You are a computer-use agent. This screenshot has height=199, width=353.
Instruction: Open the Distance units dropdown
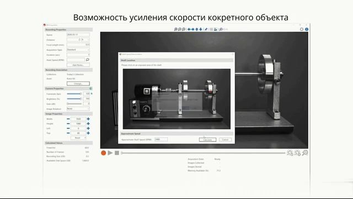pyautogui.click(x=85, y=40)
